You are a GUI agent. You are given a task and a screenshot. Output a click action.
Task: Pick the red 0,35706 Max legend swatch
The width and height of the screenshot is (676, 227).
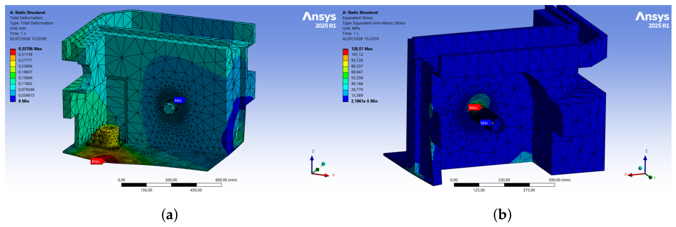(x=12, y=50)
